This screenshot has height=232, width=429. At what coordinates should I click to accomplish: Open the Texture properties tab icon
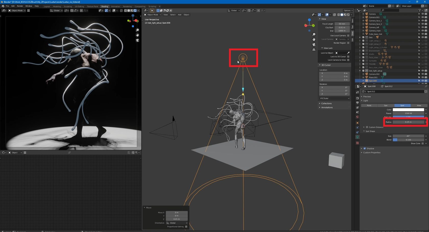coord(357,143)
